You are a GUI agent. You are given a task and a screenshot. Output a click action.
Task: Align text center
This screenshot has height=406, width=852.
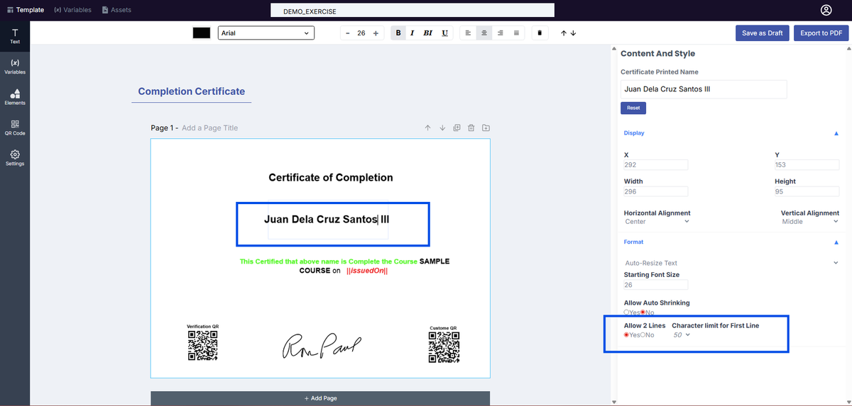(484, 33)
